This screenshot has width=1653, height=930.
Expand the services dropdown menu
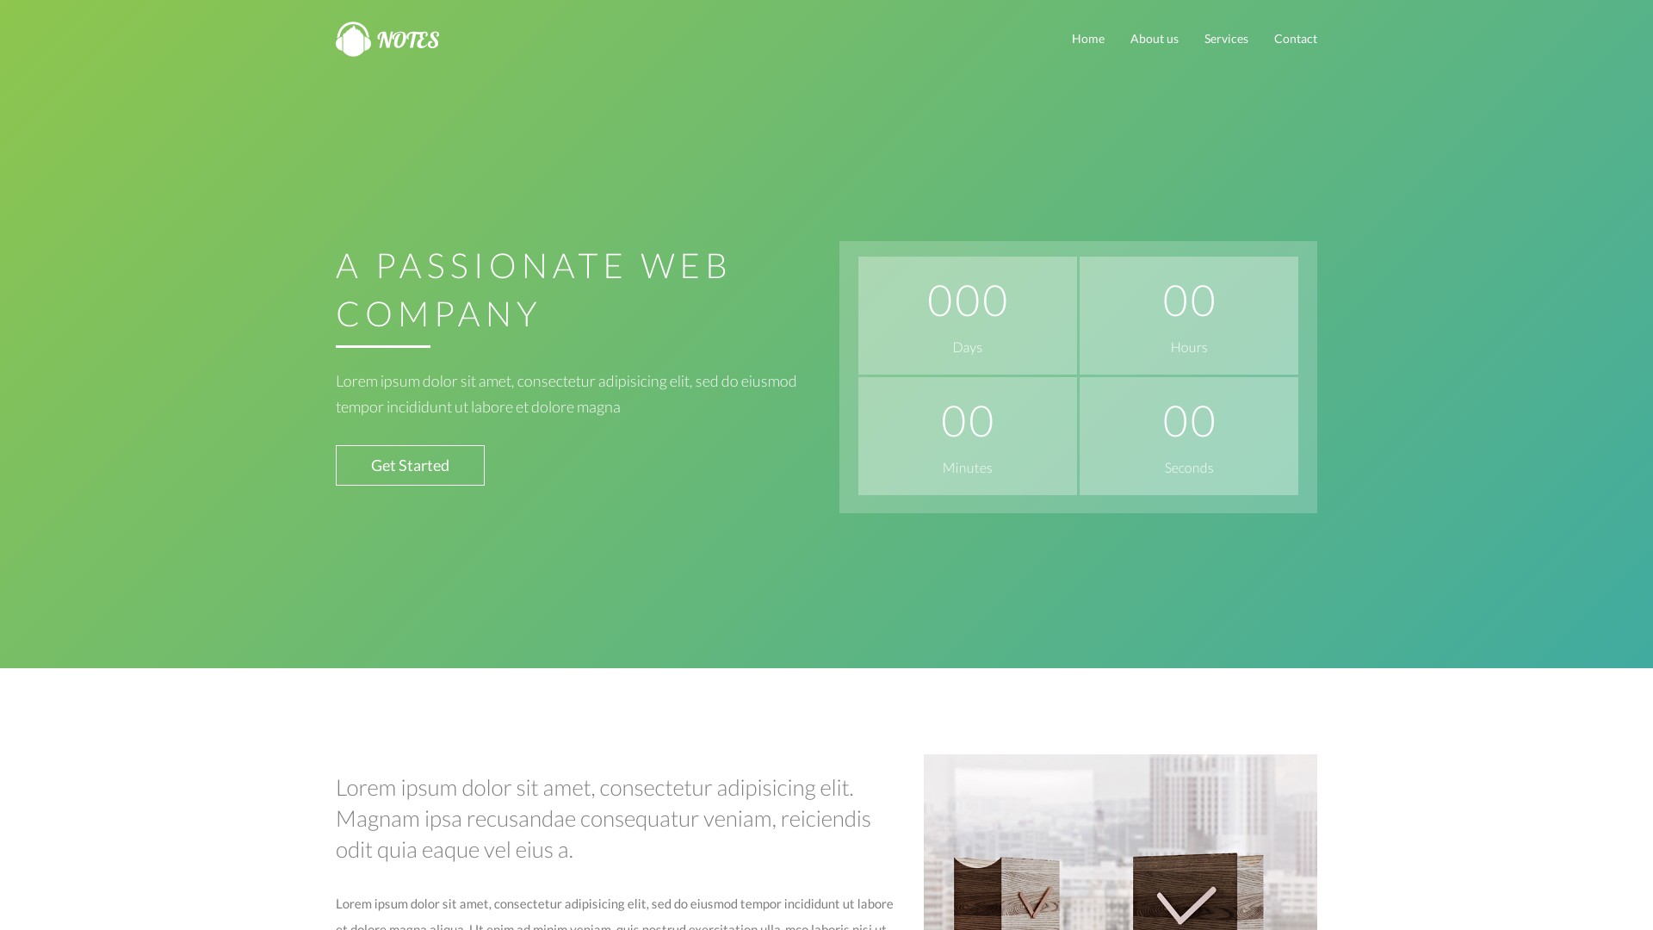pos(1226,38)
